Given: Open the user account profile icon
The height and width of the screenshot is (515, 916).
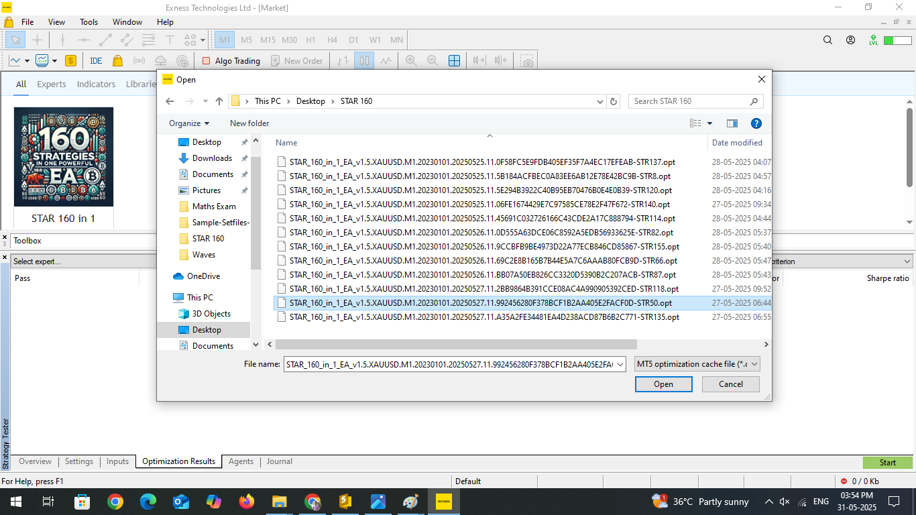Looking at the screenshot, I should click(x=851, y=40).
